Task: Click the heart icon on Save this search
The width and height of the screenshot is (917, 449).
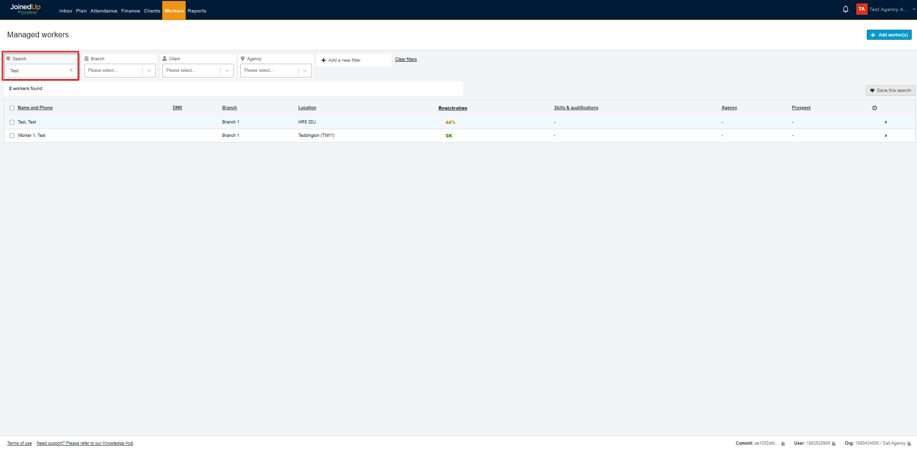Action: coord(872,90)
